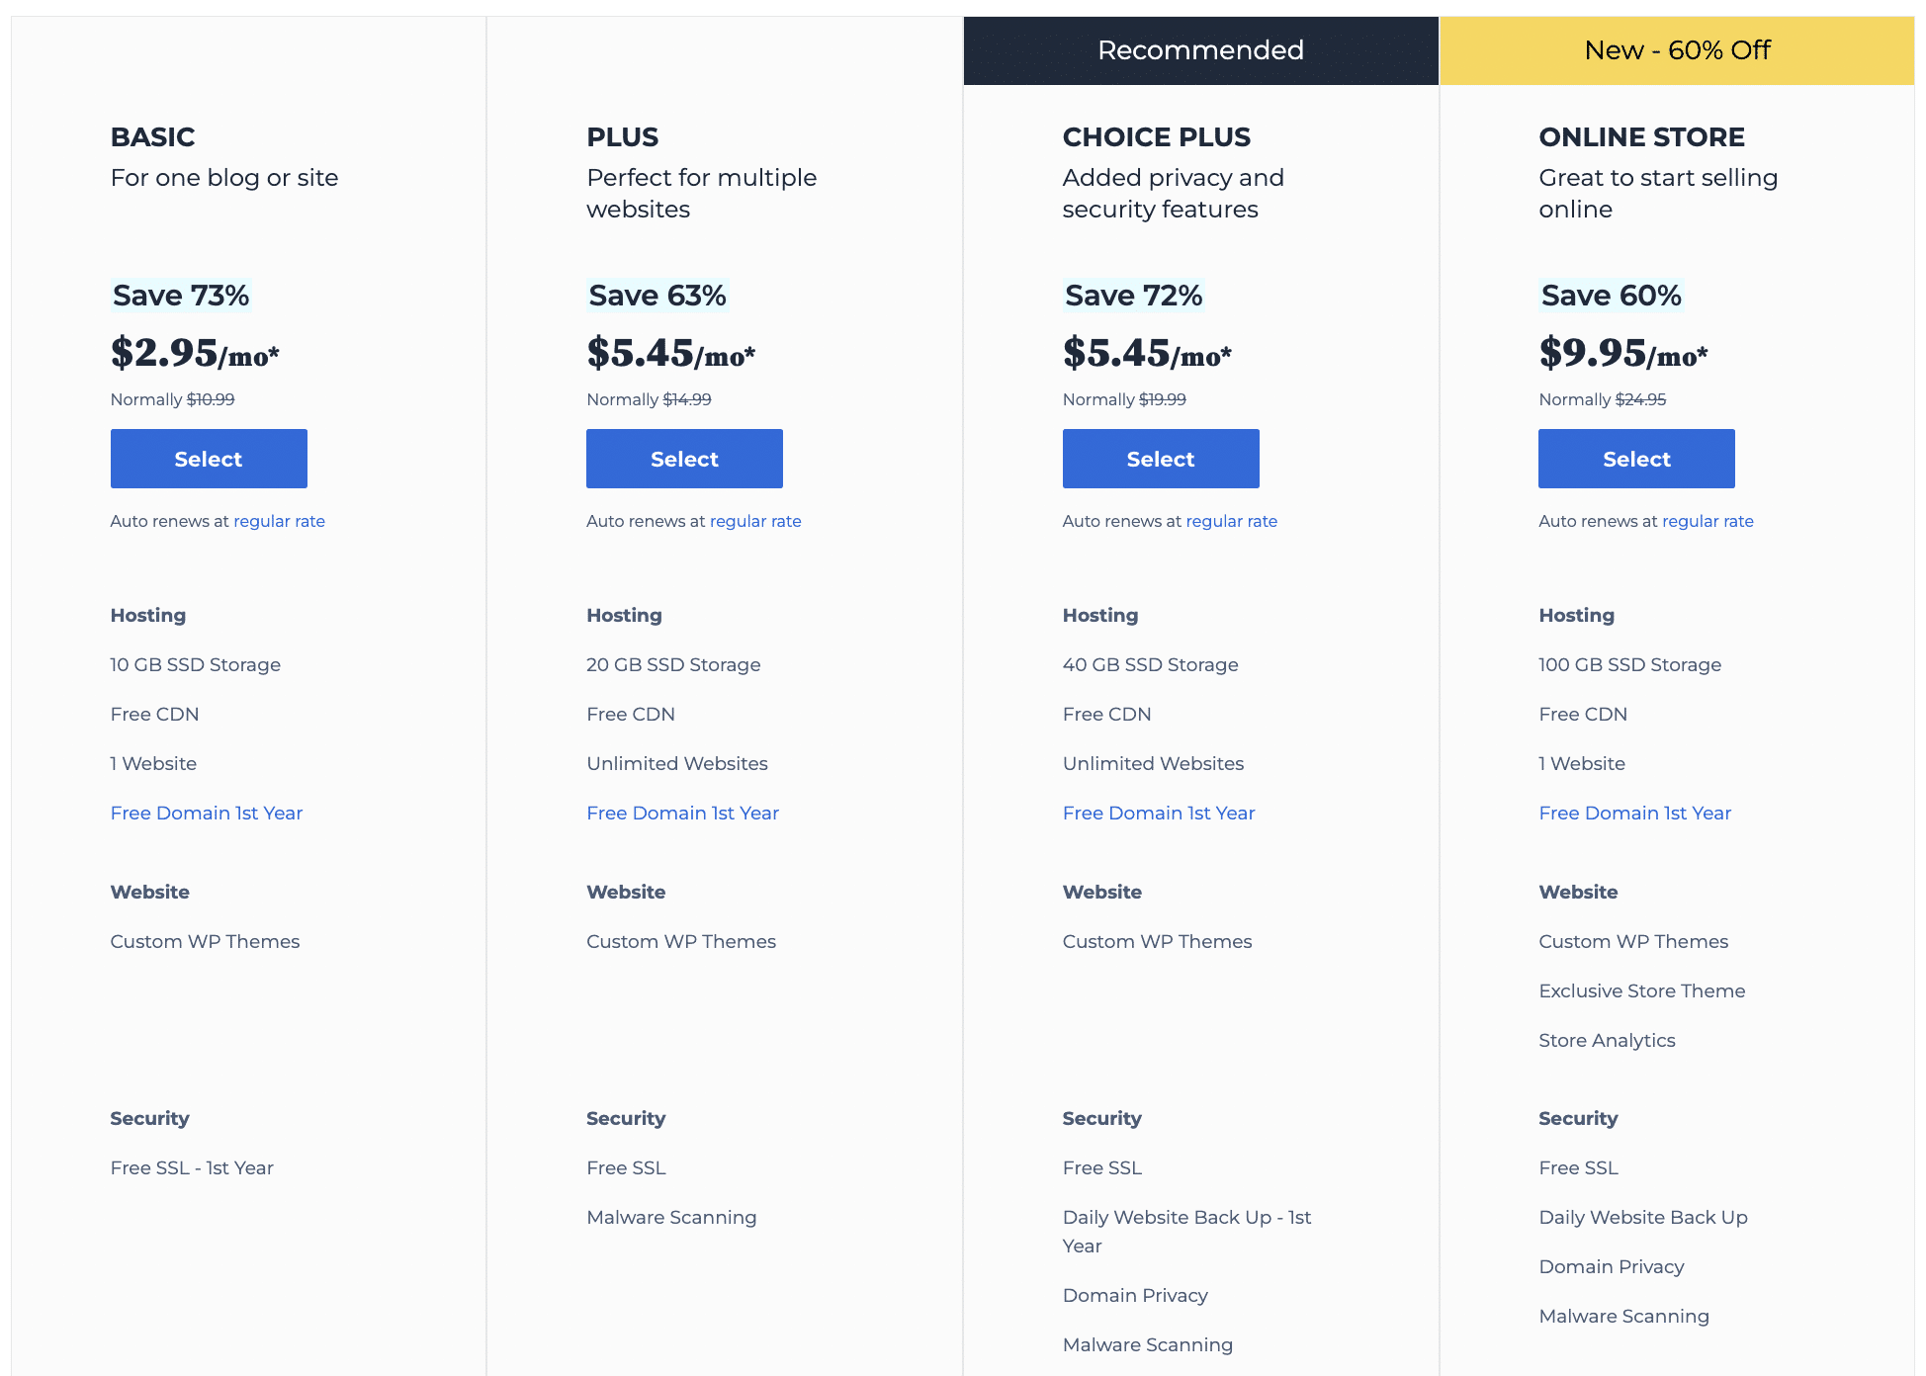Select the PLUS plan
Viewport: 1926px width, 1376px height.
click(684, 457)
